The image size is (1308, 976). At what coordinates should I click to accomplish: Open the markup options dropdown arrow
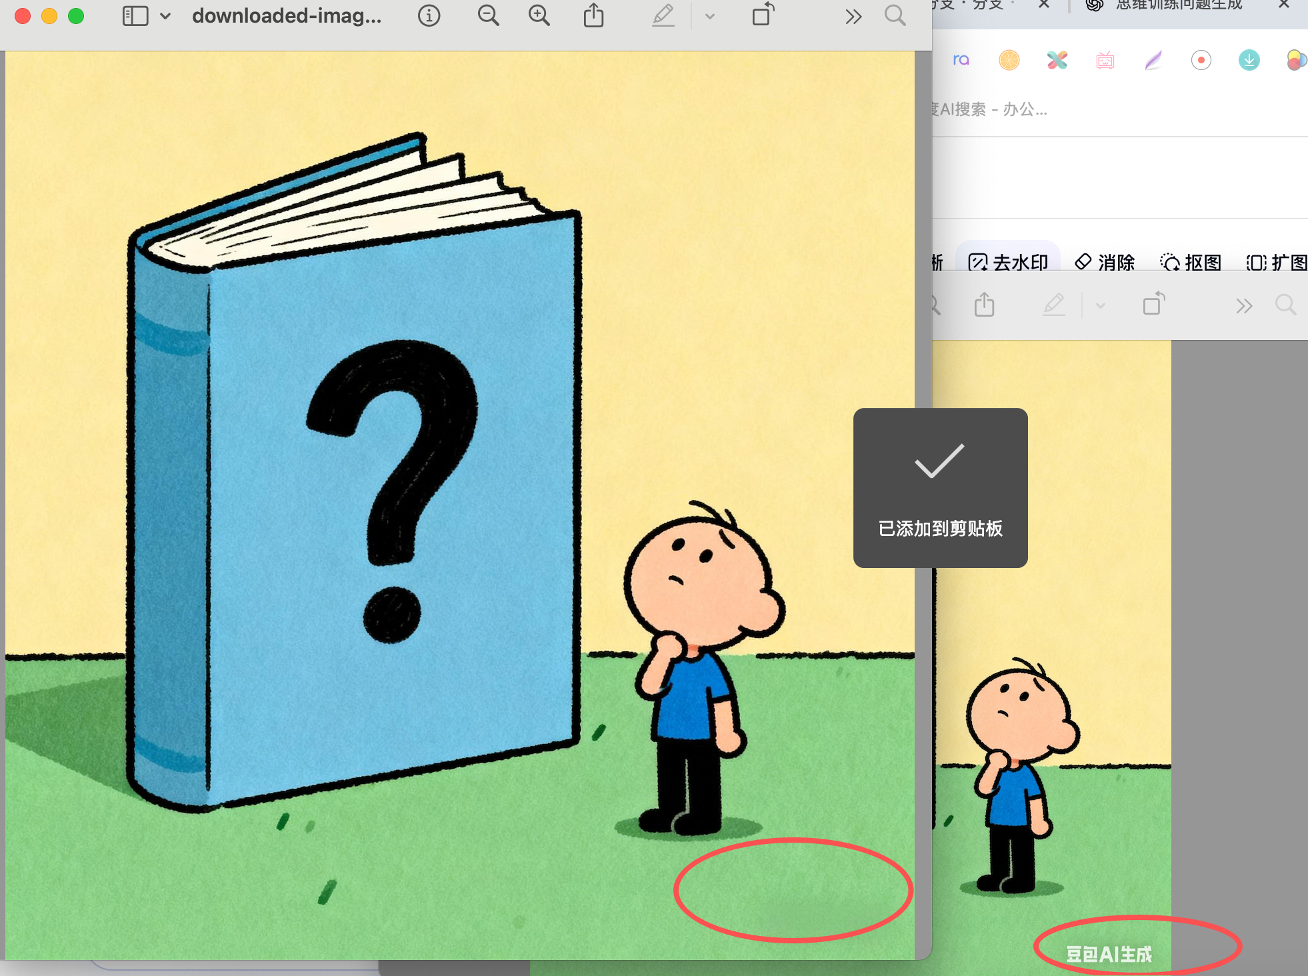pyautogui.click(x=709, y=16)
